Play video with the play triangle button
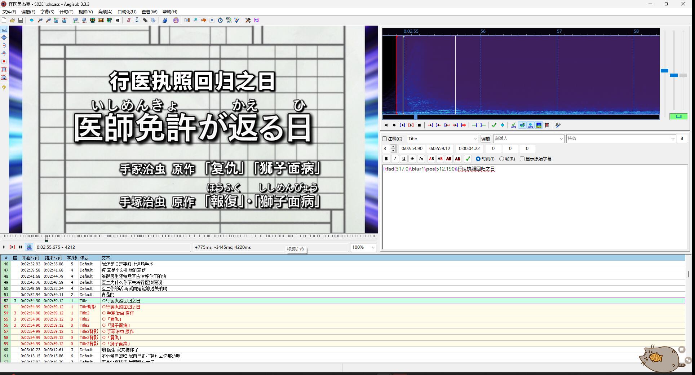This screenshot has width=695, height=375. (4, 247)
